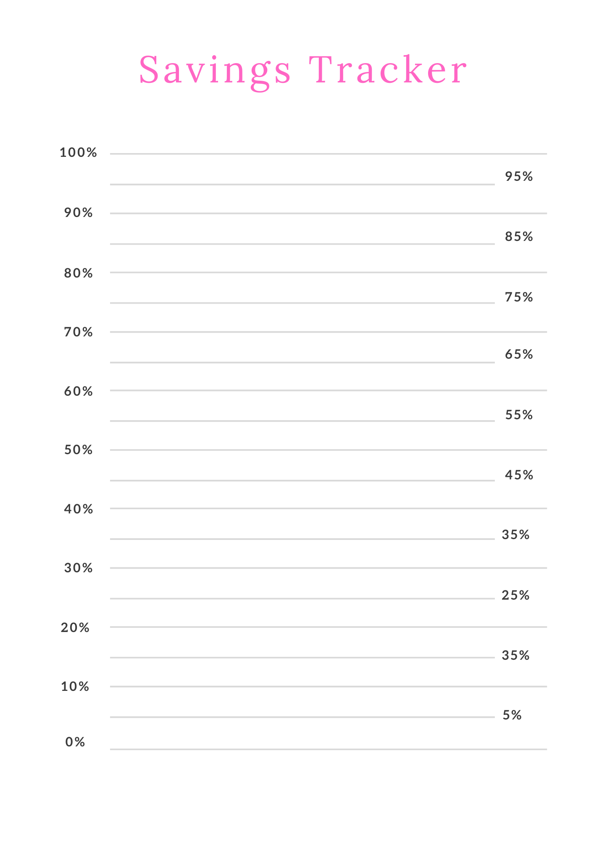Select the 100% label

78,153
